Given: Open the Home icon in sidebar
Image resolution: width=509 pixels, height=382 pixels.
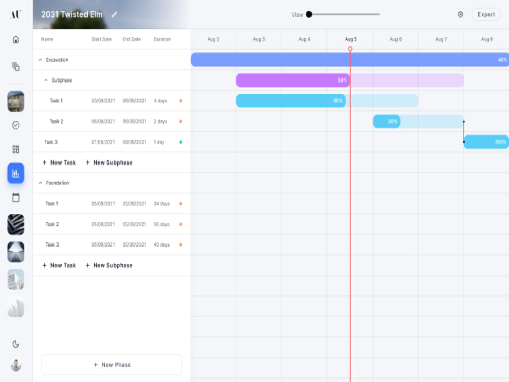Looking at the screenshot, I should [x=16, y=39].
